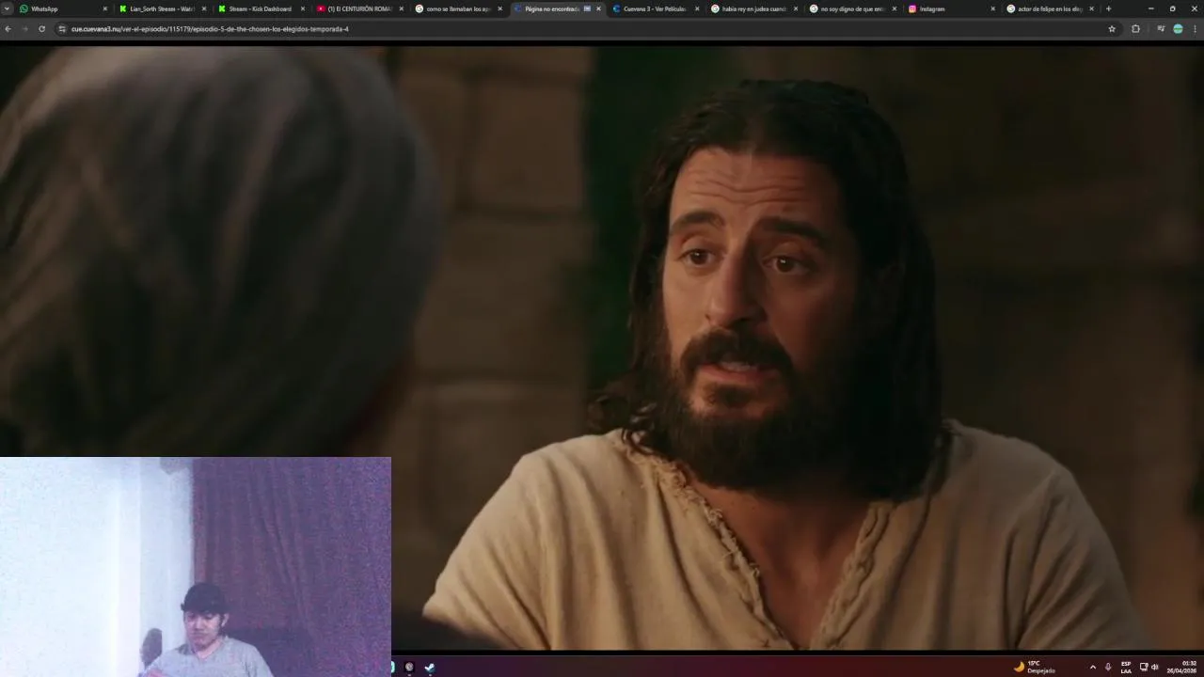Open the 'actor de felipe' search tab

(1049, 8)
